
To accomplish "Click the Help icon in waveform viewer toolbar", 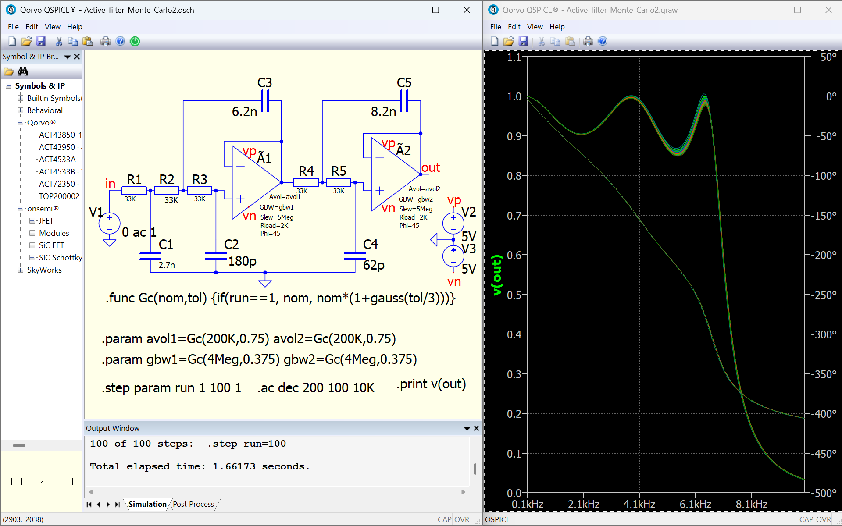I will (x=603, y=41).
